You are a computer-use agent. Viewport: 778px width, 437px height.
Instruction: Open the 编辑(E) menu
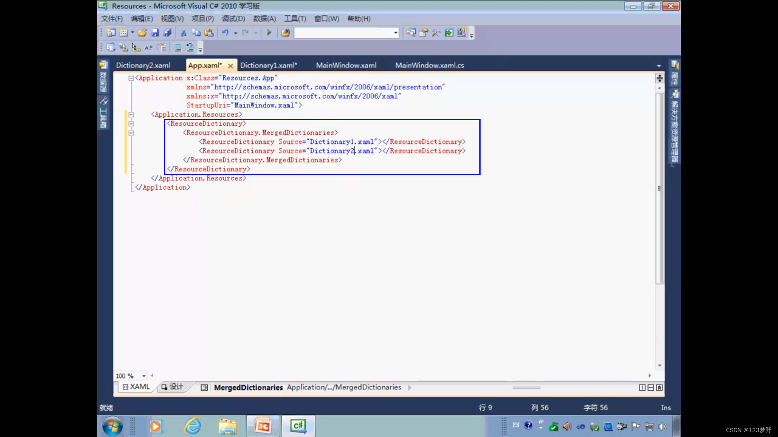tap(142, 19)
